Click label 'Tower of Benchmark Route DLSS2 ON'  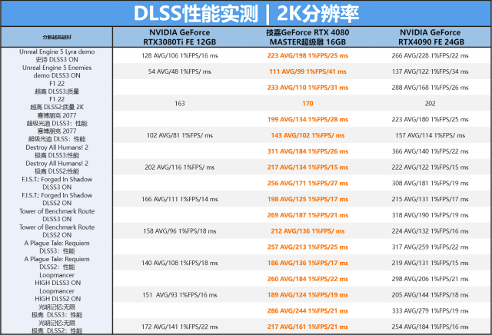(57, 231)
